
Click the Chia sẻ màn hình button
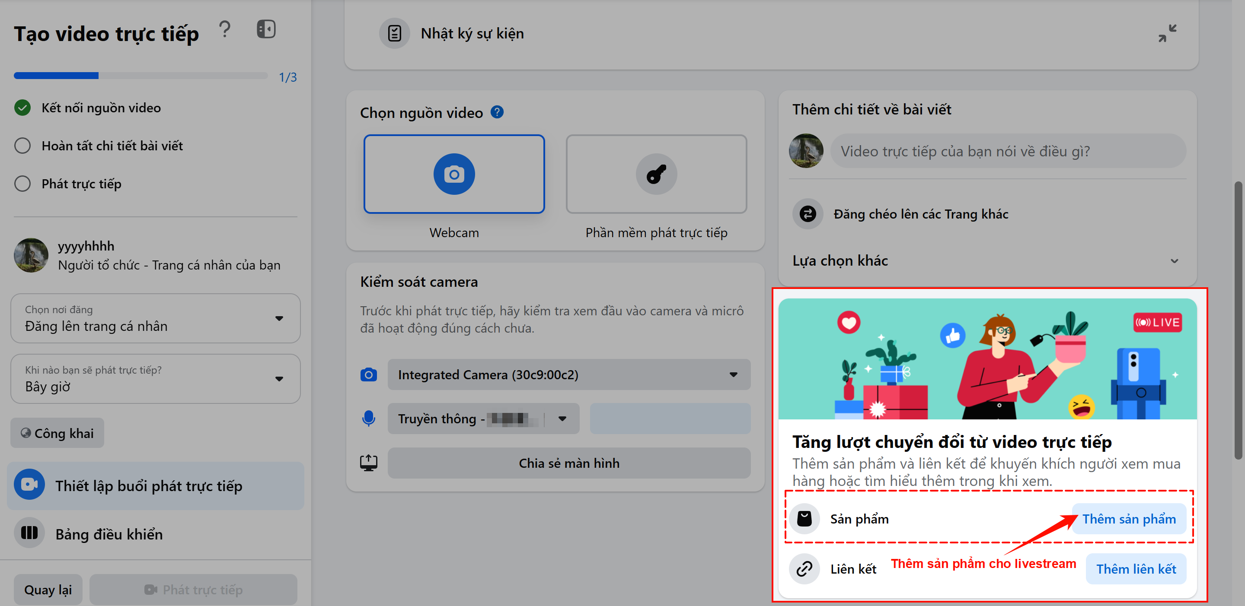point(569,463)
